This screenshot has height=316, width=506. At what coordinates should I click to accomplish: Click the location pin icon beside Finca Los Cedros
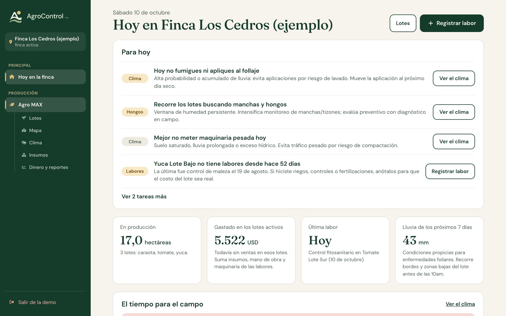10,42
